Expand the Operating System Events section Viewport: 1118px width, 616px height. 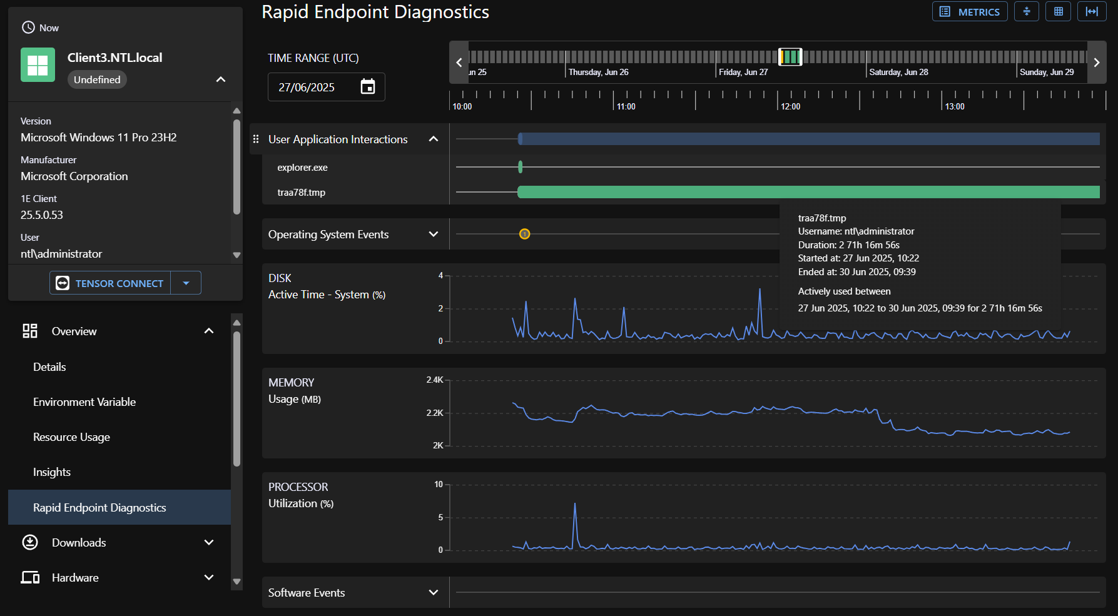tap(433, 234)
